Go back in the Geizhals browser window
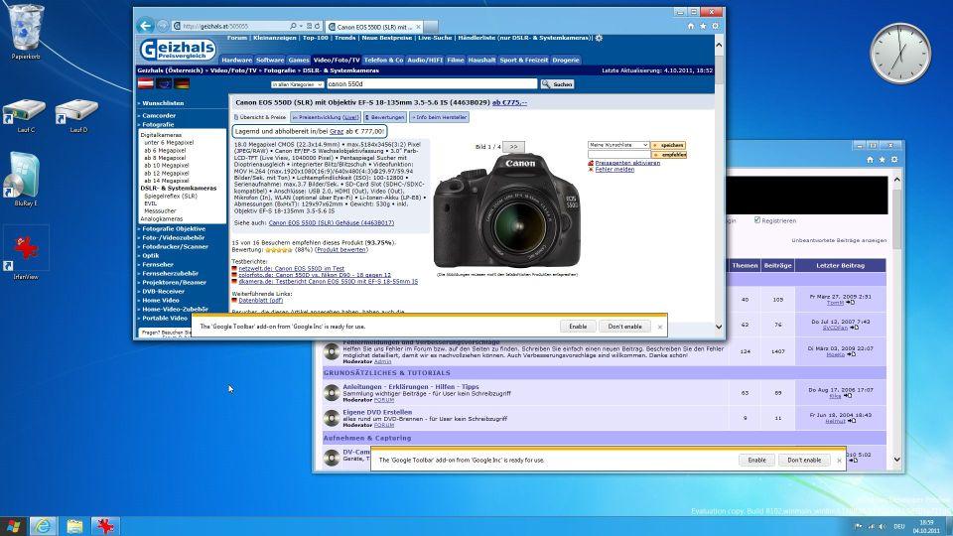This screenshot has height=536, width=953. (145, 26)
